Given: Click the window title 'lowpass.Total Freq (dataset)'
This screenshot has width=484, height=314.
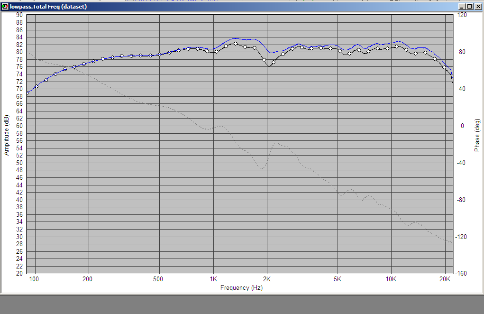Looking at the screenshot, I should [x=48, y=7].
